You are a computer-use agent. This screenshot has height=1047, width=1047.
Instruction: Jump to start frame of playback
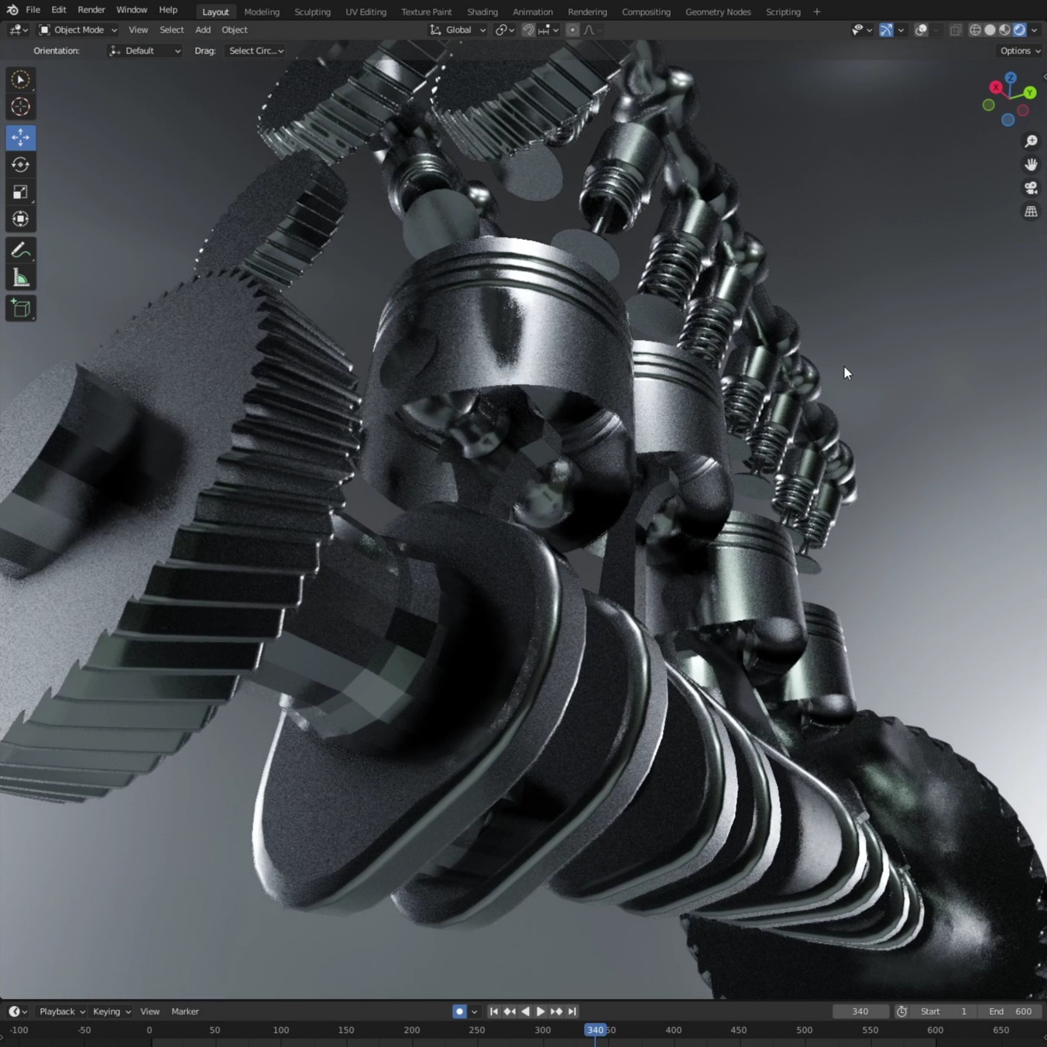point(493,1011)
